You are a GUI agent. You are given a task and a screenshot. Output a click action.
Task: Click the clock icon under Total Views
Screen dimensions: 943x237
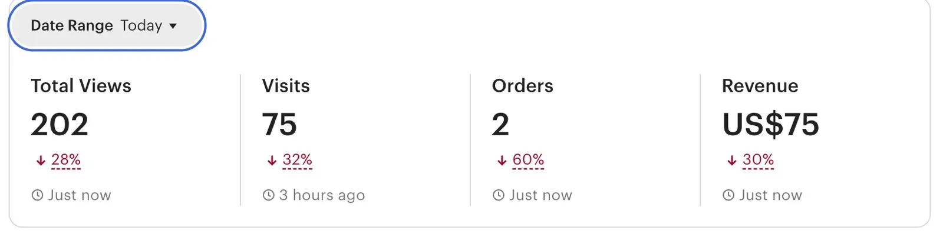37,195
